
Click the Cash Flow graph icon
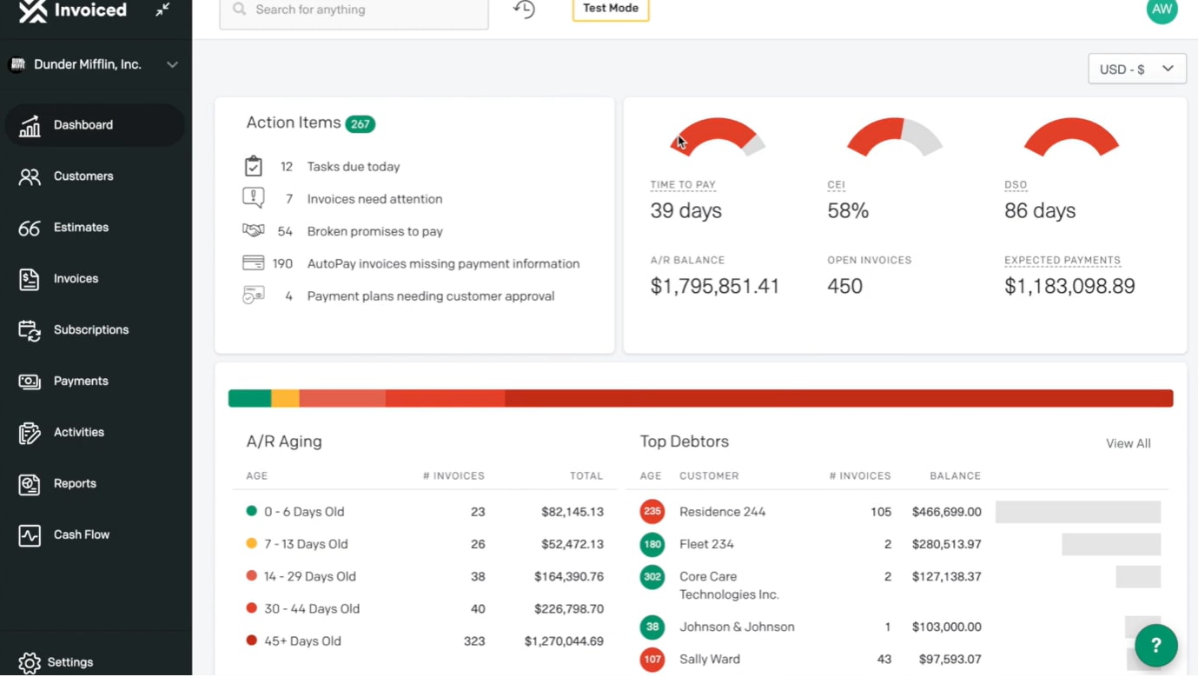point(30,535)
